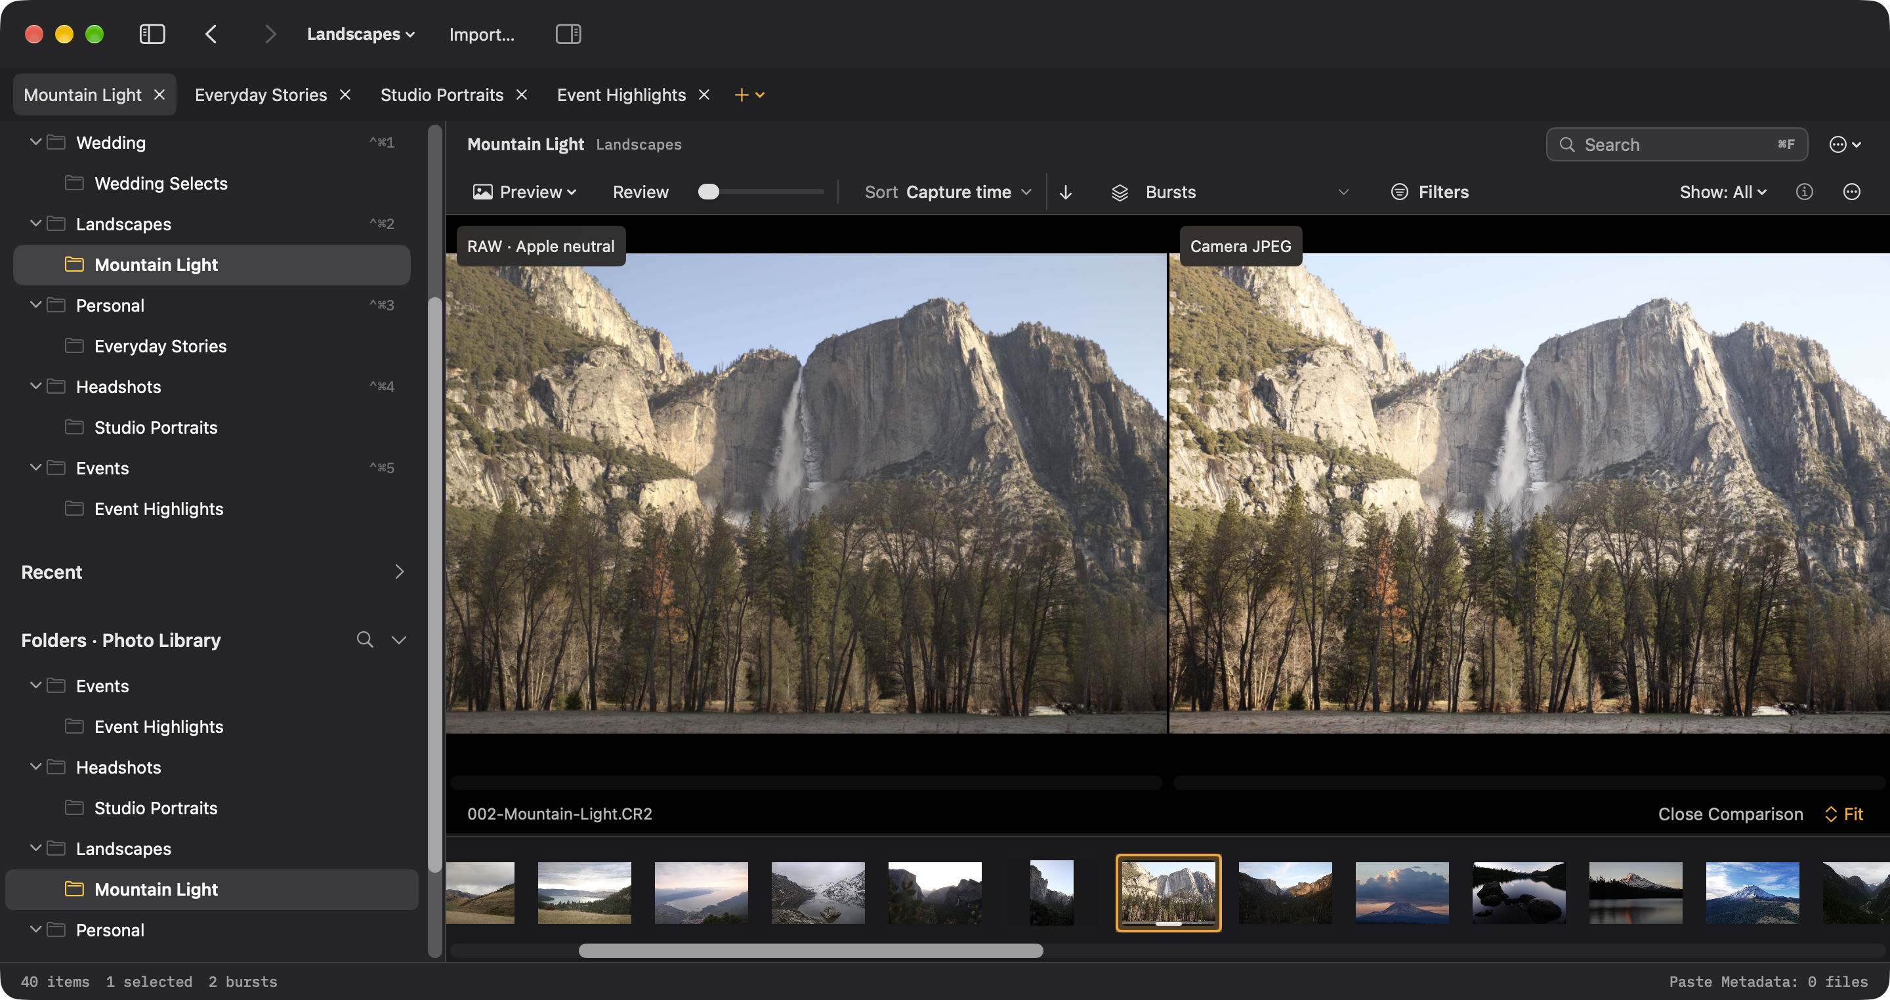
Task: Click the Camera JPEG label
Action: 1240,246
